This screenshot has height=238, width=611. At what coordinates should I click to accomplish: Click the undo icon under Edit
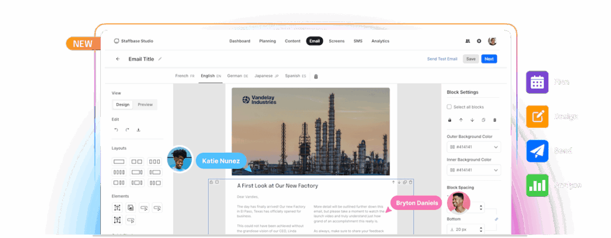[x=116, y=129]
